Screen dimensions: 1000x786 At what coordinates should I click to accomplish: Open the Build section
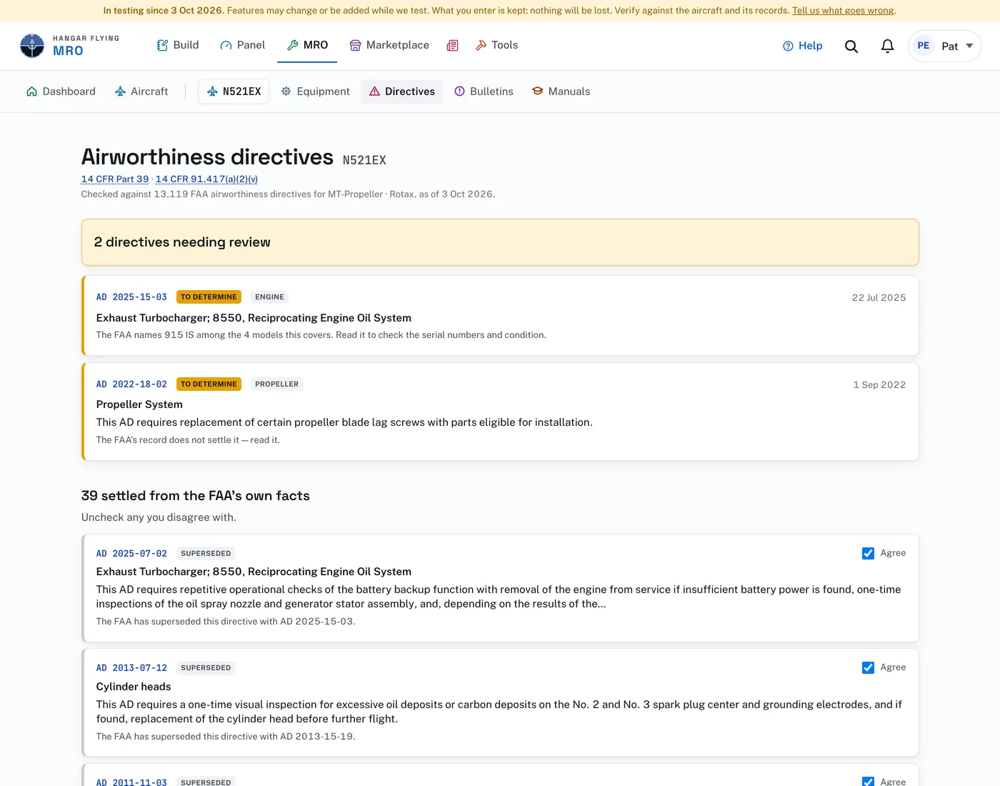[x=178, y=45]
